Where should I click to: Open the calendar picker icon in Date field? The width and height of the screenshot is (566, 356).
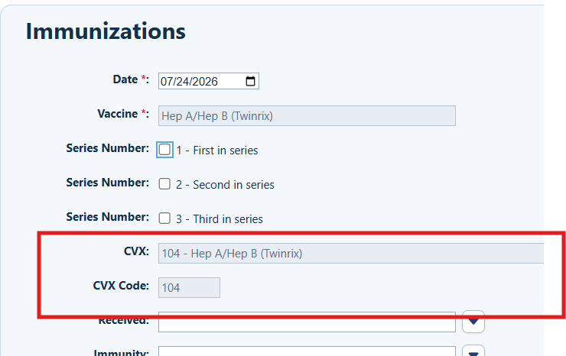250,81
